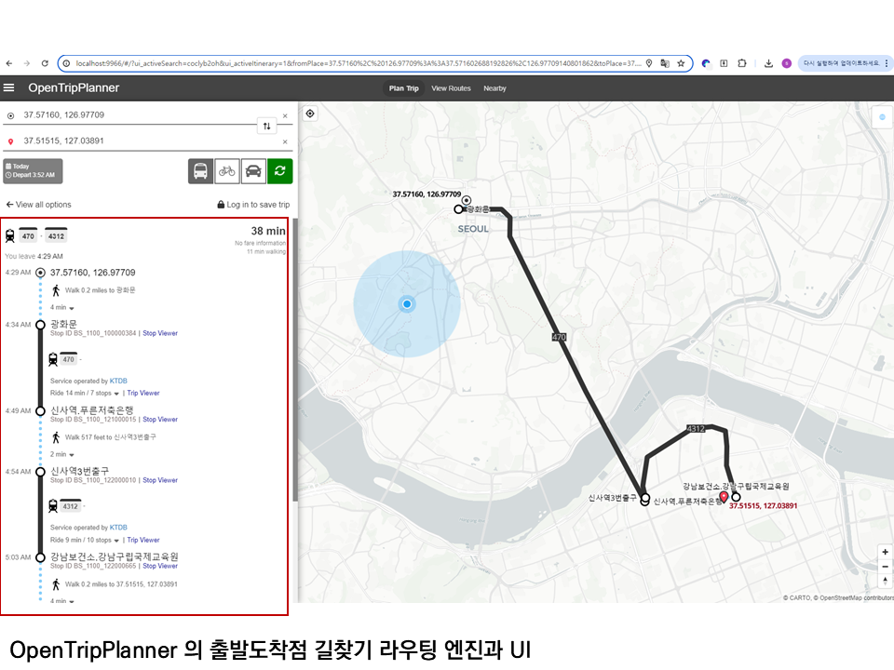Click the browser address bar URL
Screen dimensions: 894x670
[358, 63]
